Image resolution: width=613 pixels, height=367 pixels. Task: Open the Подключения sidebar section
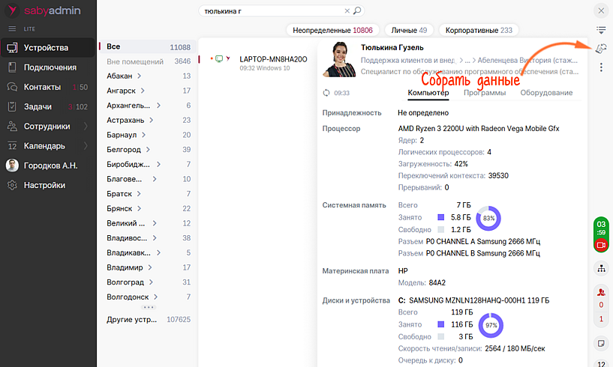[50, 67]
